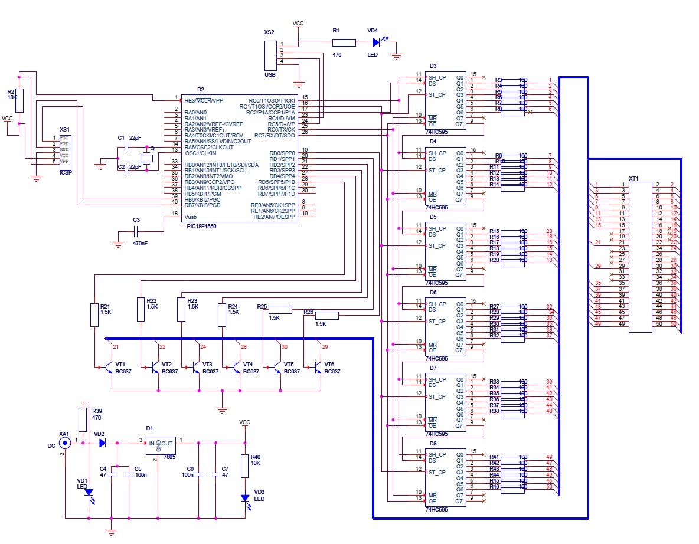Select the DC label beside XA1
The width and height of the screenshot is (699, 544).
51,446
